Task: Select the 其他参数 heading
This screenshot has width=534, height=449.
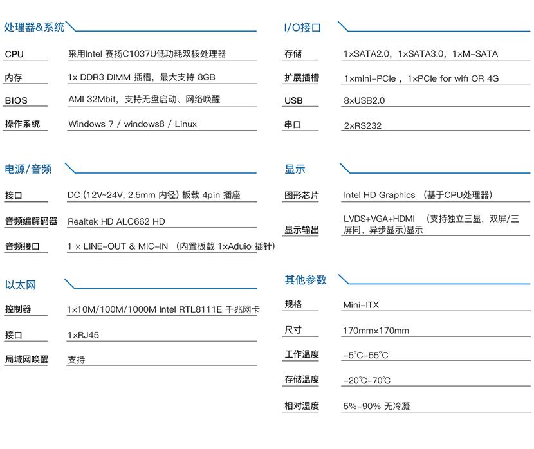Action: tap(303, 280)
